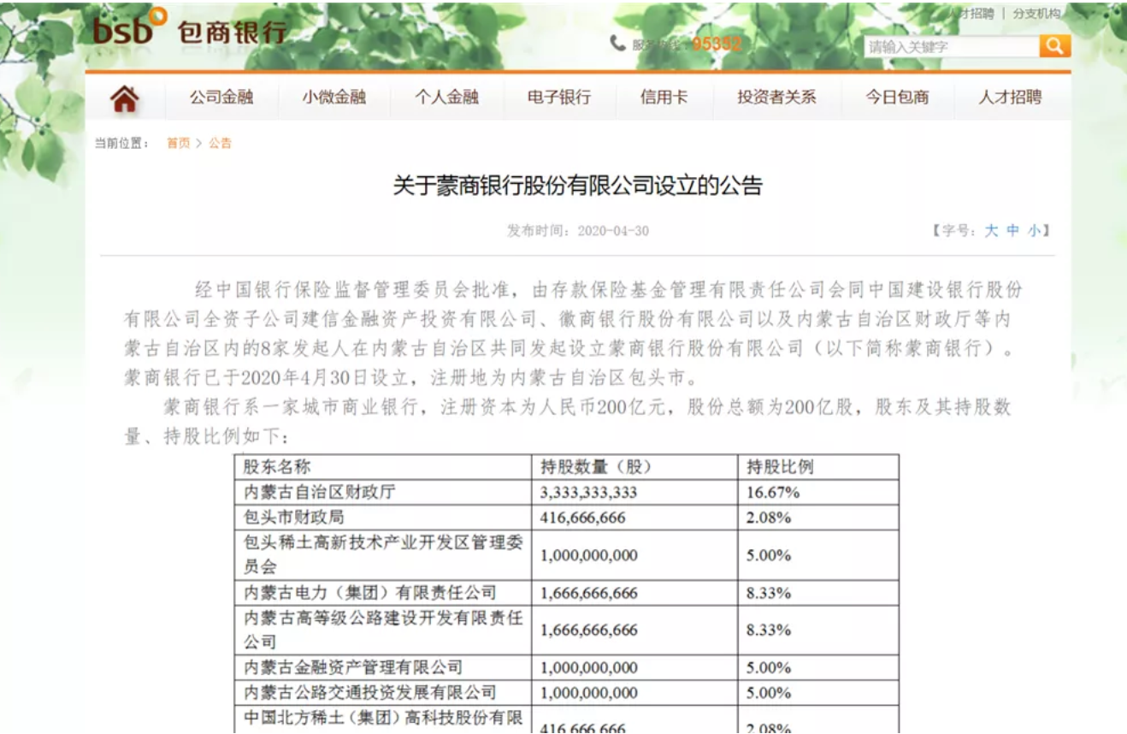This screenshot has height=734, width=1127.
Task: Open the 电子银行 menu
Action: (559, 98)
